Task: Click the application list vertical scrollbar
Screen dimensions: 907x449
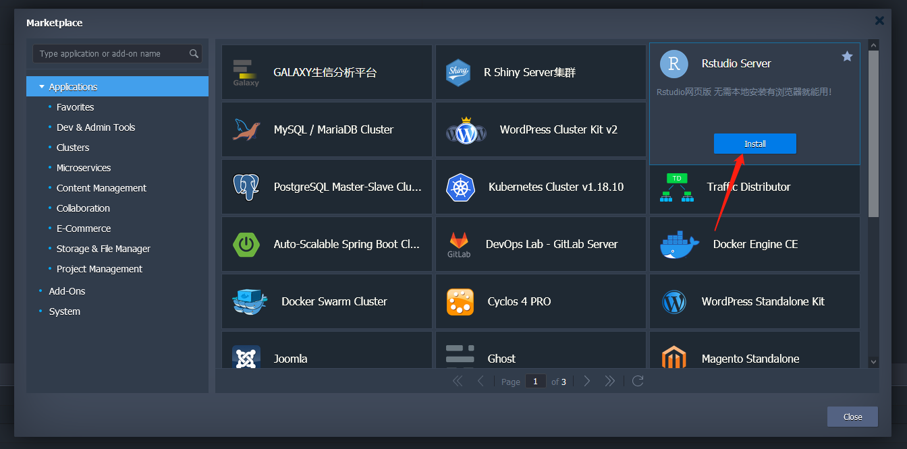Action: pyautogui.click(x=873, y=135)
